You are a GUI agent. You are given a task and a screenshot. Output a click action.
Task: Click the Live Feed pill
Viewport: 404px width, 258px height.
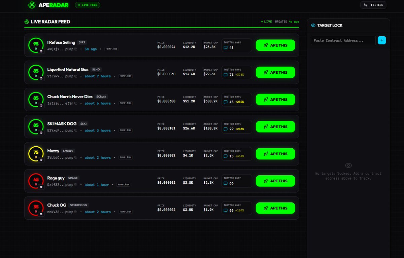pos(88,5)
